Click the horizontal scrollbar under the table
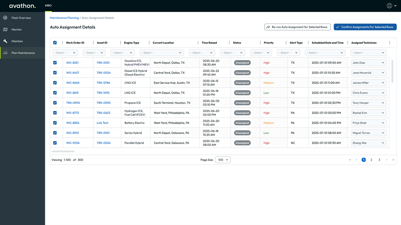Viewport: 401px width, 225px height. (63, 152)
